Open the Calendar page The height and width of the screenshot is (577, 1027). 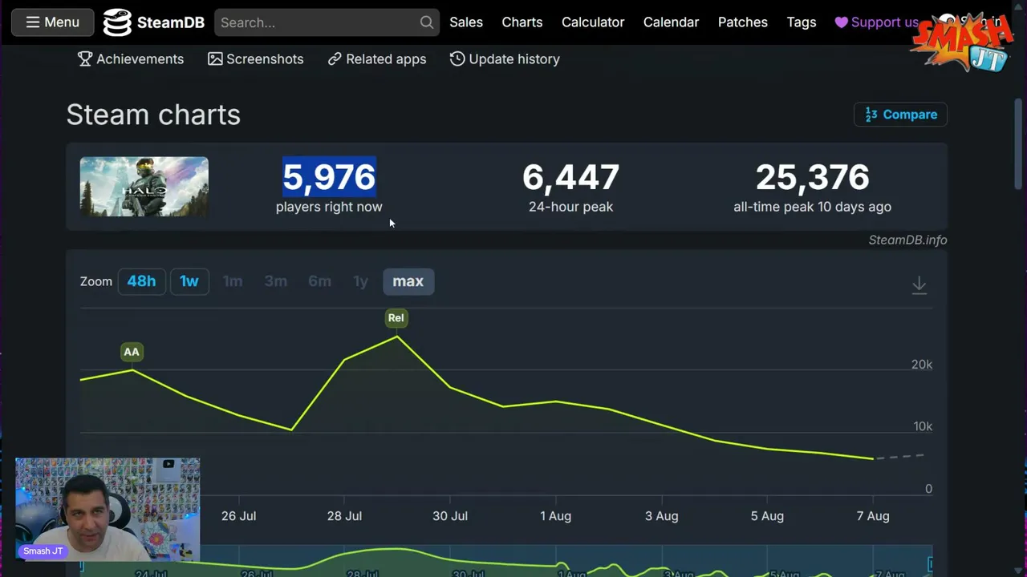[x=671, y=22]
